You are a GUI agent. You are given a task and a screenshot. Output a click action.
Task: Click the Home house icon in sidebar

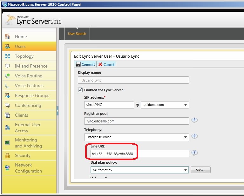(x=7, y=36)
